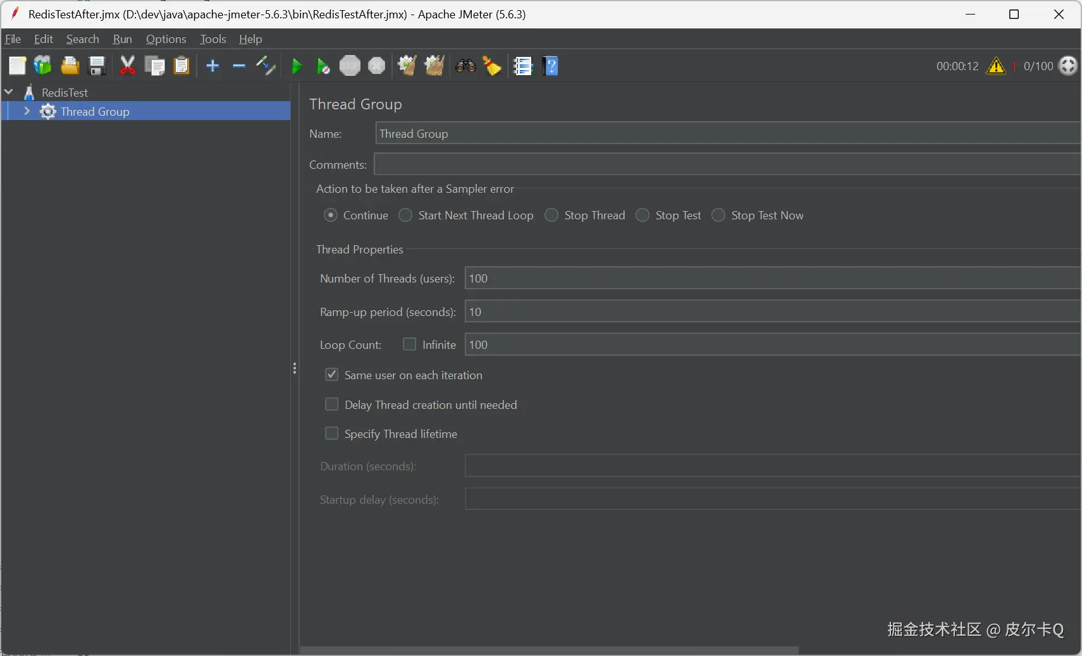The image size is (1082, 656).
Task: Open the Templates icon in toolbar
Action: pos(43,66)
